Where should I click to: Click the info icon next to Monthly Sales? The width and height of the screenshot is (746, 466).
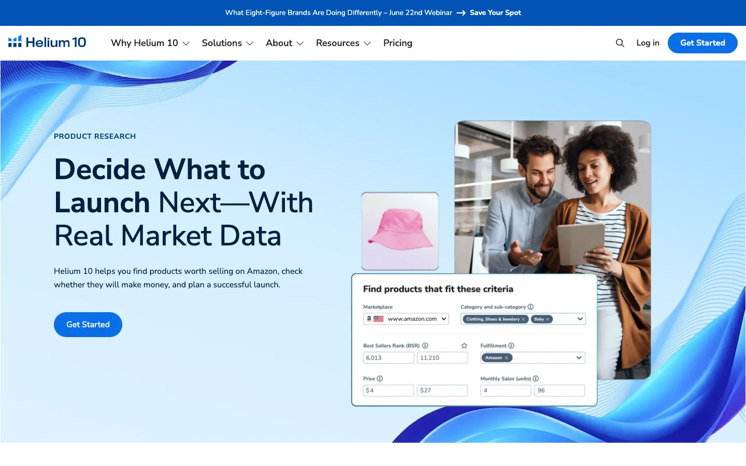click(536, 378)
